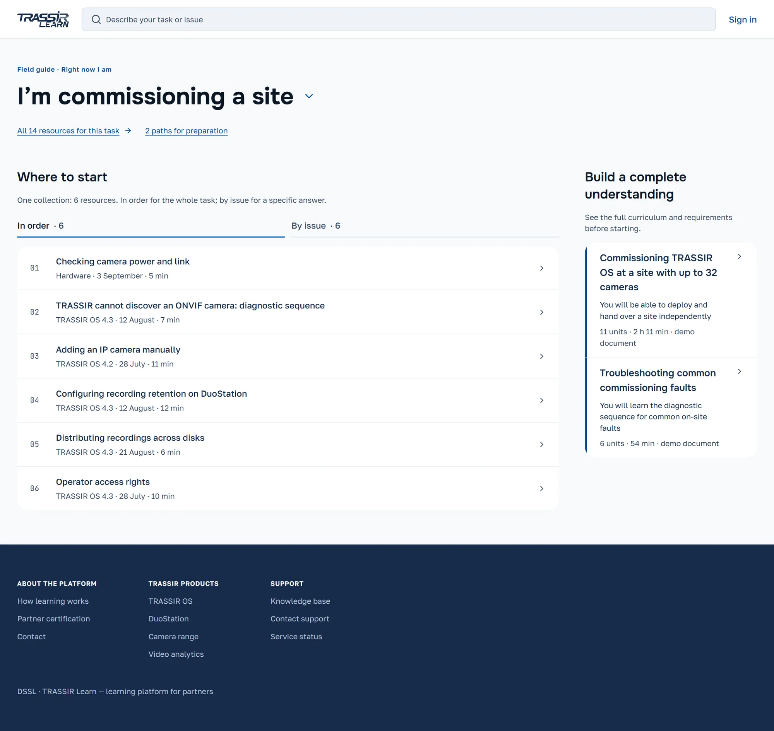The height and width of the screenshot is (731, 774).
Task: Click 'Contact support' footer link
Action: [x=300, y=619]
